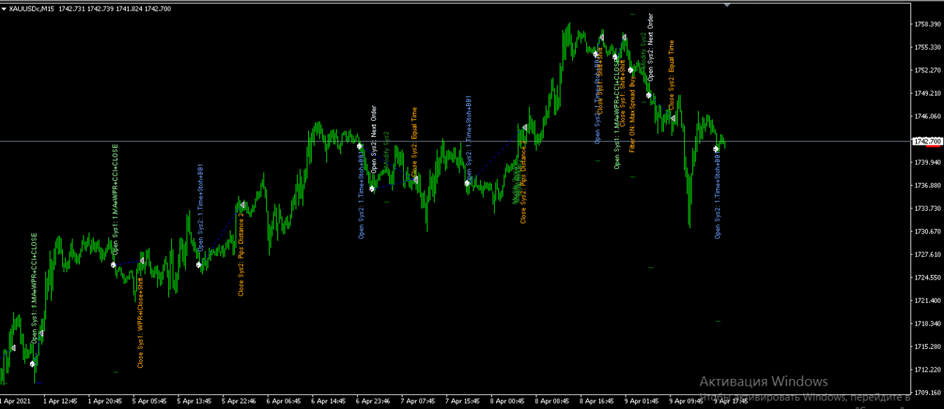Click price level 1715.280 on the scale
Image resolution: width=944 pixels, height=409 pixels.
927,347
